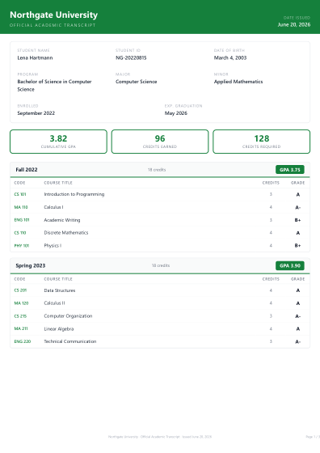
Task: Click course code MA 110
Action: coord(21,207)
